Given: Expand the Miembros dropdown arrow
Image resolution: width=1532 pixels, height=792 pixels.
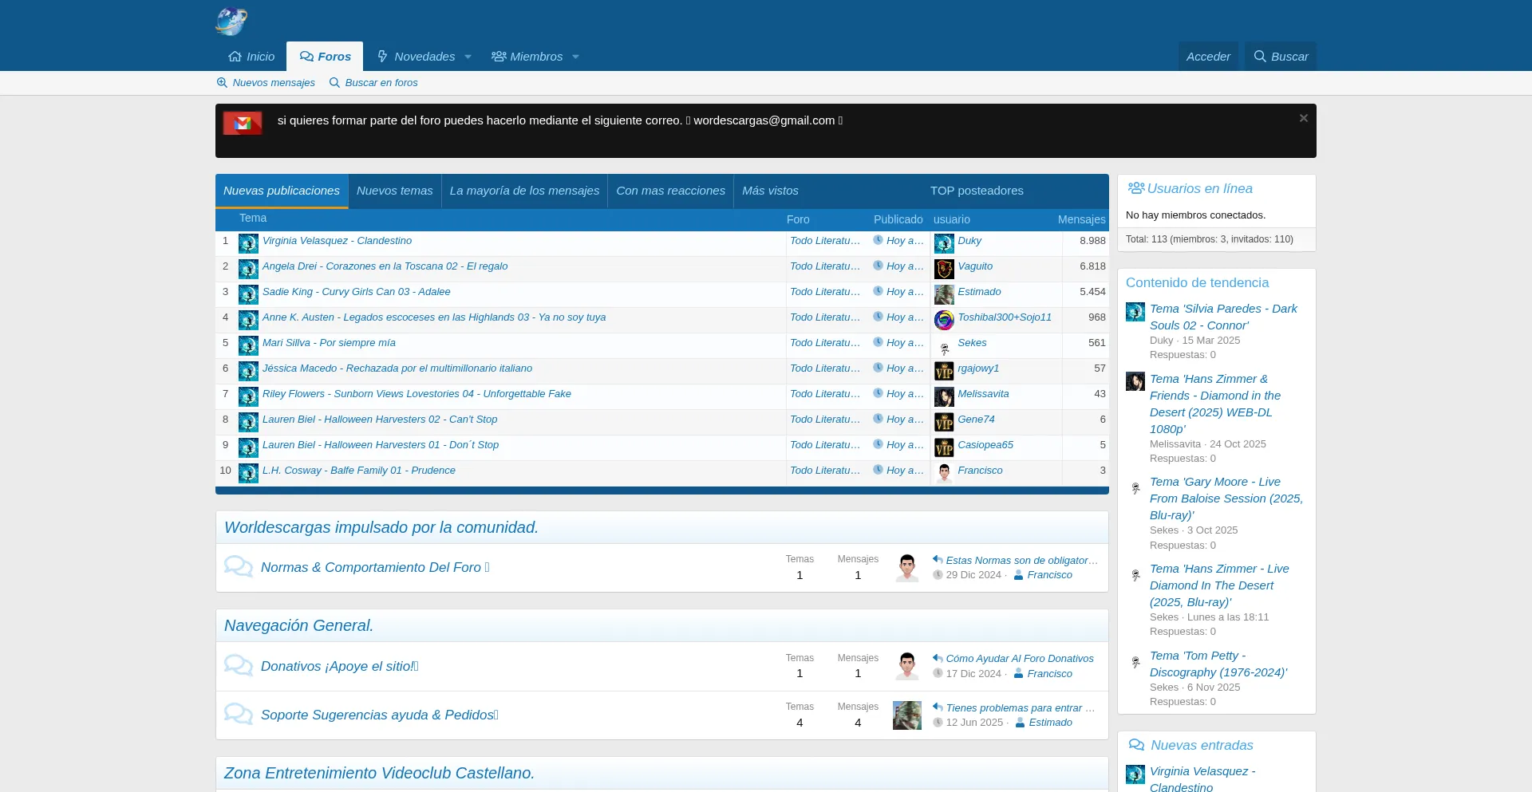Looking at the screenshot, I should click(575, 57).
